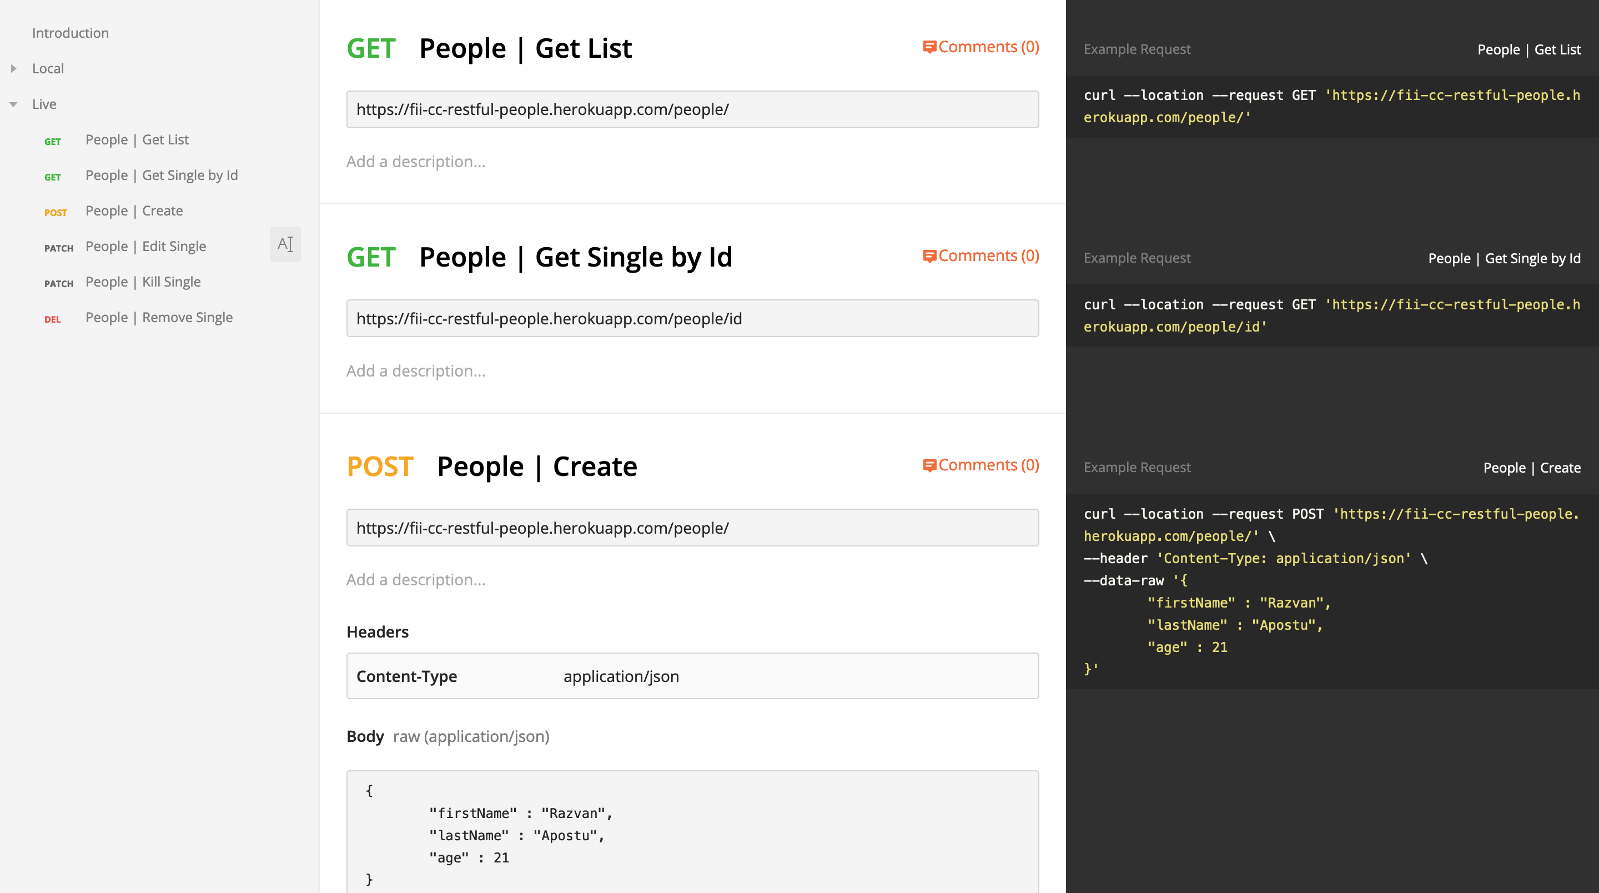The image size is (1599, 893).
Task: Select DEL People Remove Single entry
Action: coord(159,317)
